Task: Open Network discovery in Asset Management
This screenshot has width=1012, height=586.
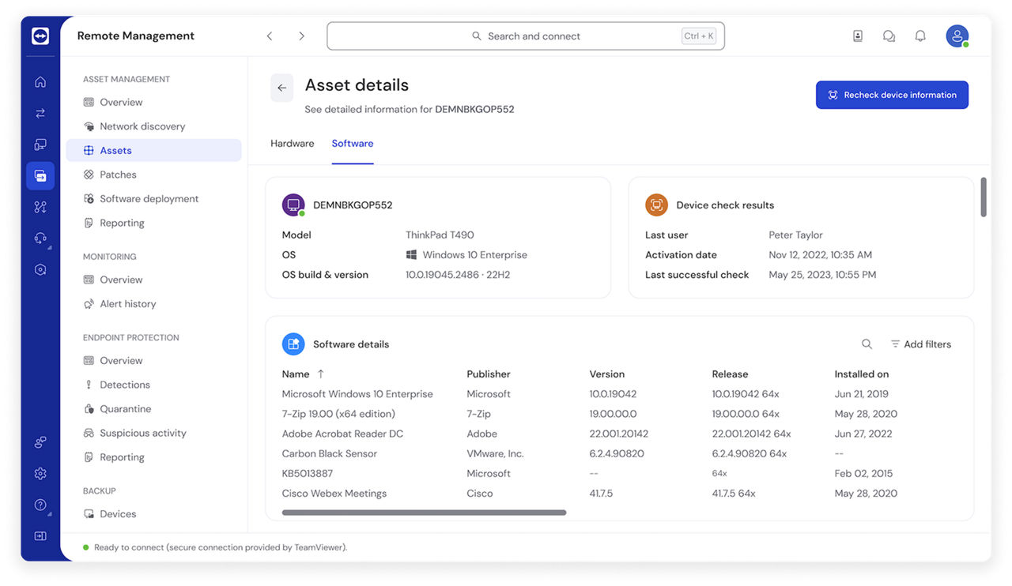Action: (142, 126)
